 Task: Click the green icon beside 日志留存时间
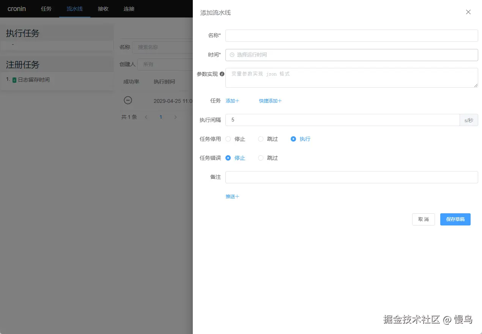point(14,80)
